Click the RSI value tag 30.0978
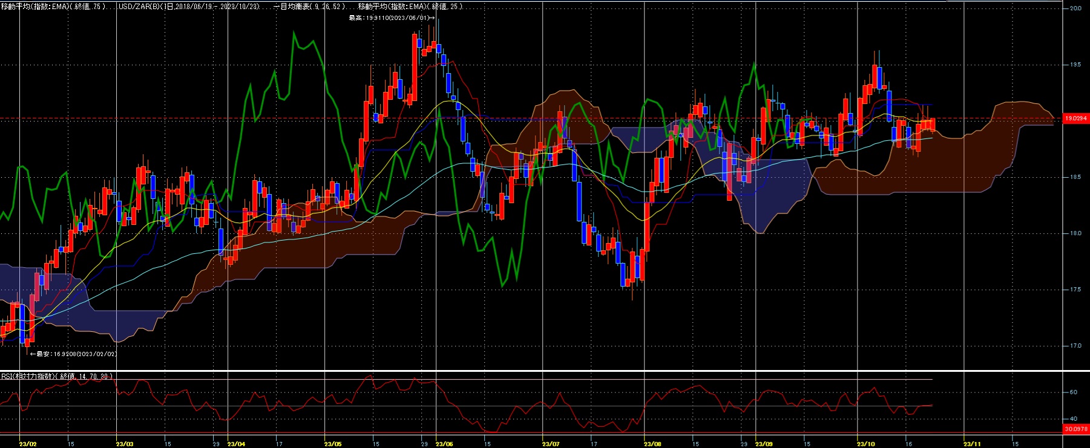This screenshot has width=1090, height=448. [x=1075, y=429]
